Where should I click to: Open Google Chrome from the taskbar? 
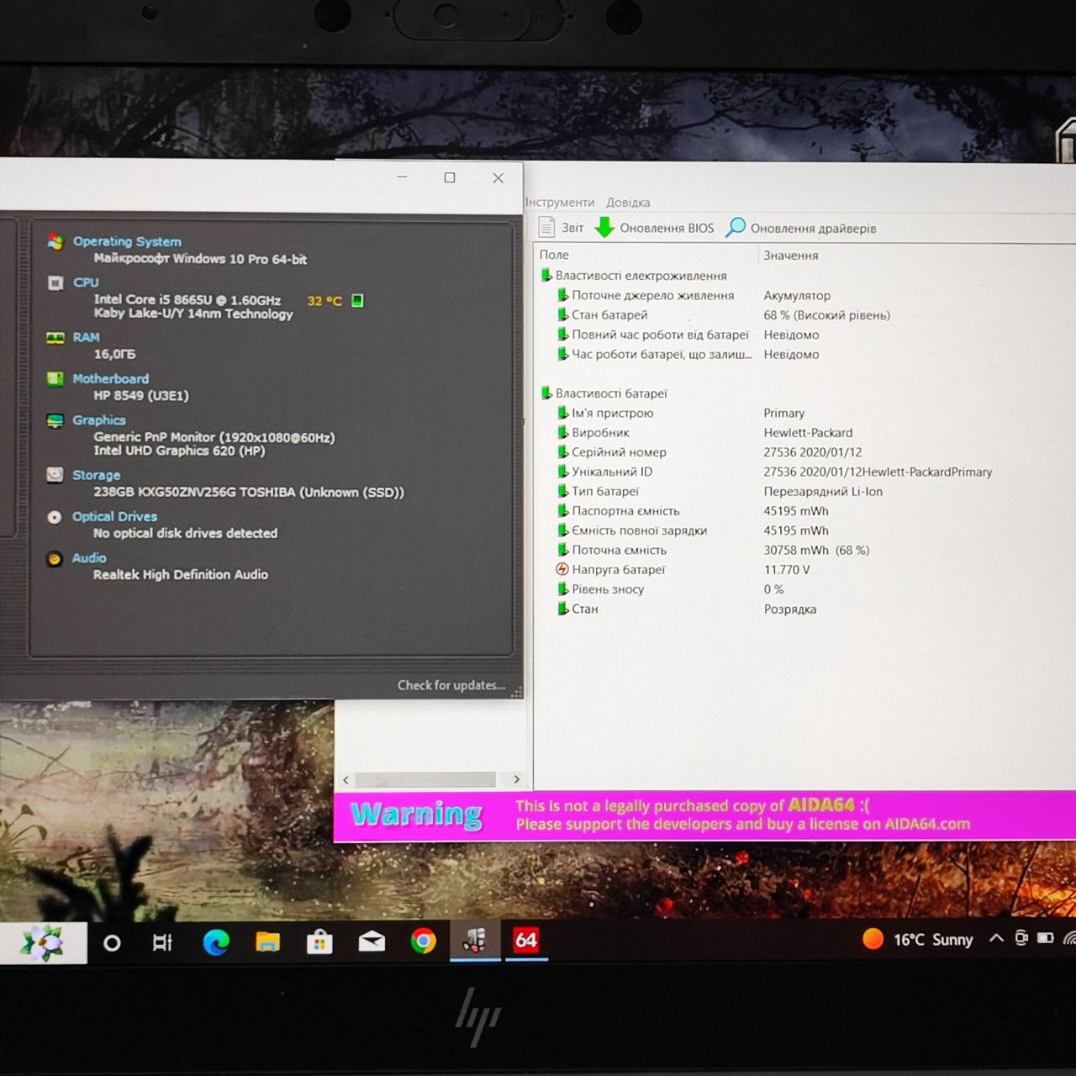[x=423, y=941]
